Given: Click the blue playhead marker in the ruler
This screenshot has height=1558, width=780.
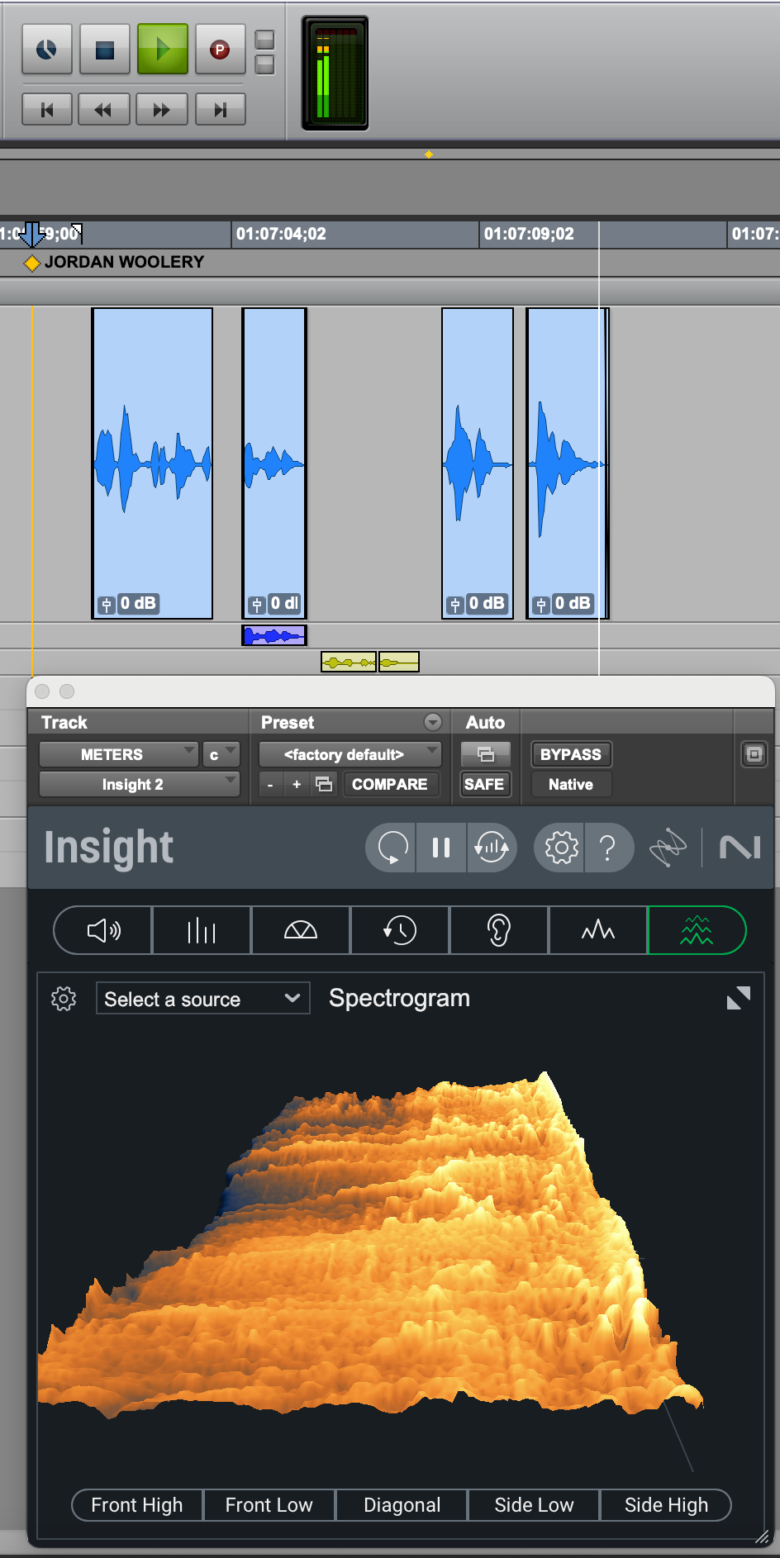Looking at the screenshot, I should pos(31,235).
